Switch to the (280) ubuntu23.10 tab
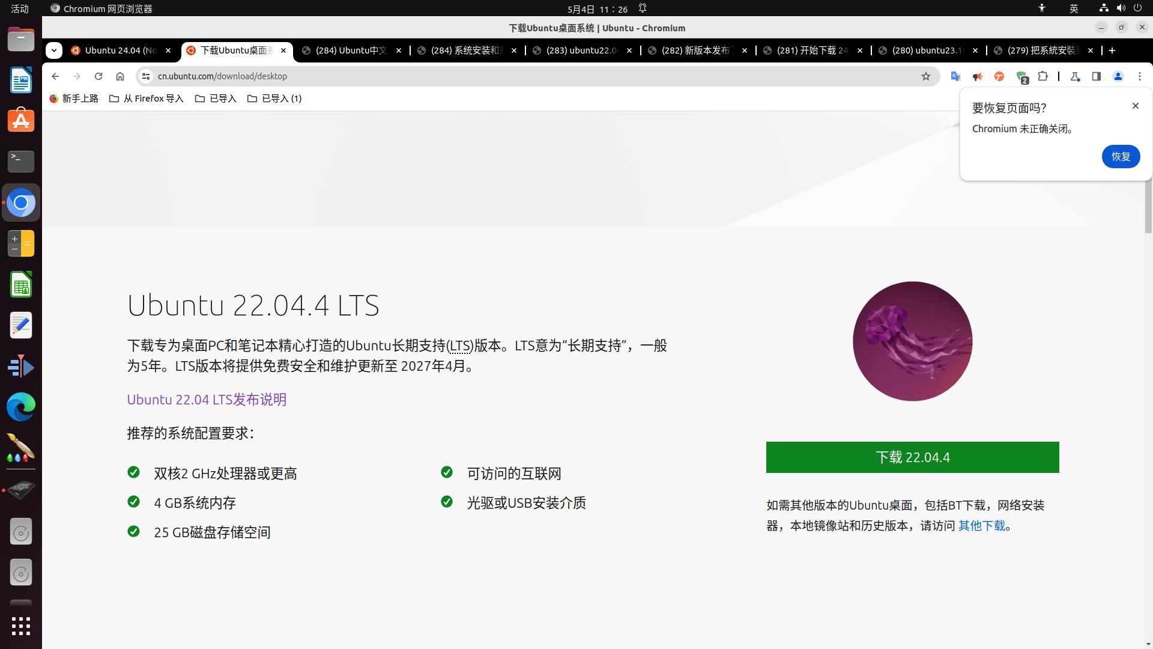 tap(928, 50)
